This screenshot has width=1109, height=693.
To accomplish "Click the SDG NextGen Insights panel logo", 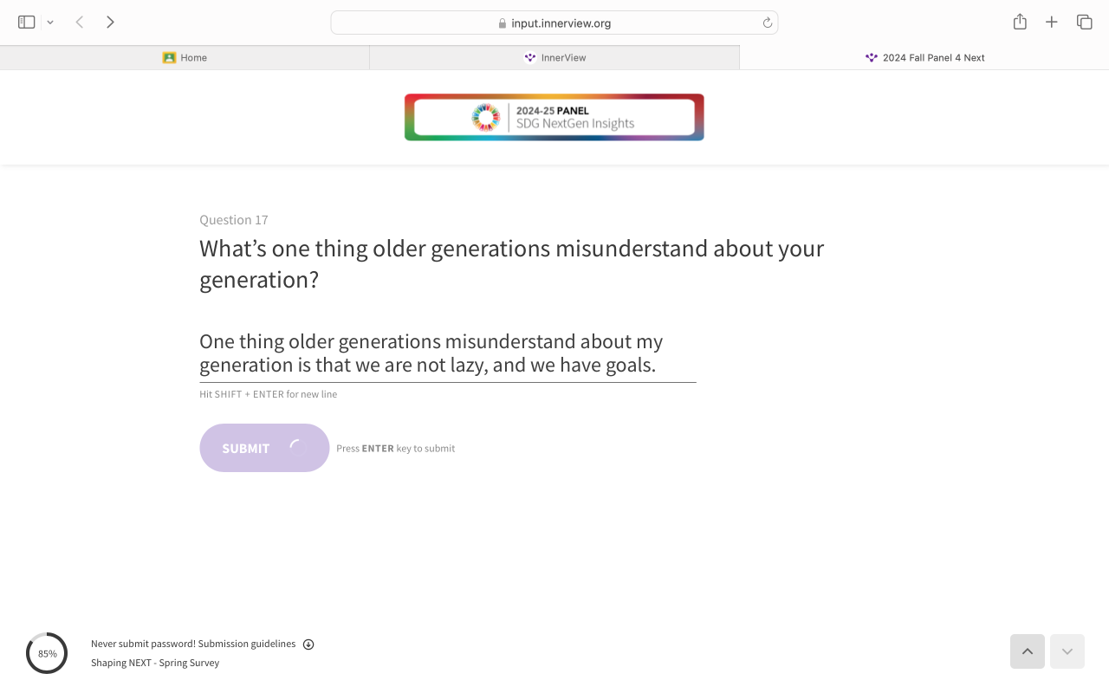I will click(x=554, y=117).
